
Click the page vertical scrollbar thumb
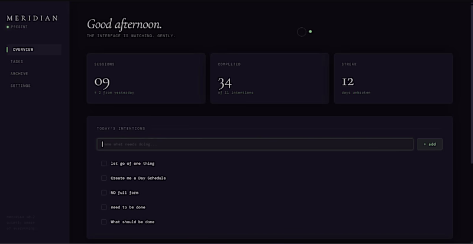(x=471, y=84)
